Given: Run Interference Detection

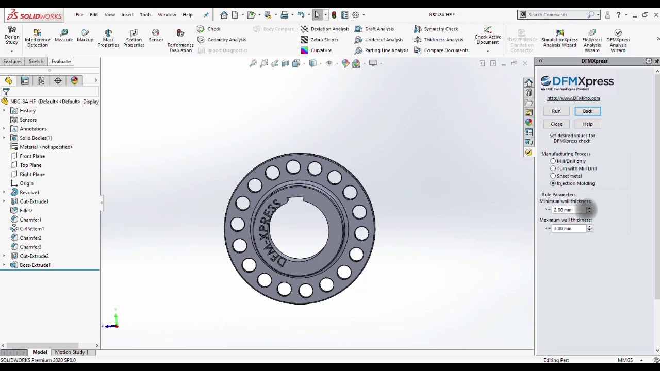Looking at the screenshot, I should coord(38,39).
